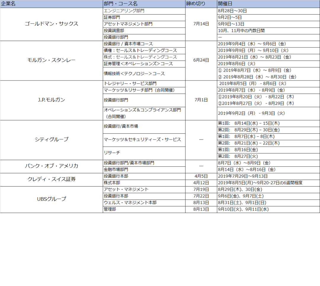The height and width of the screenshot is (286, 320).
Task: Select the トレジャリー・サービス部門 cell
Action: click(144, 84)
